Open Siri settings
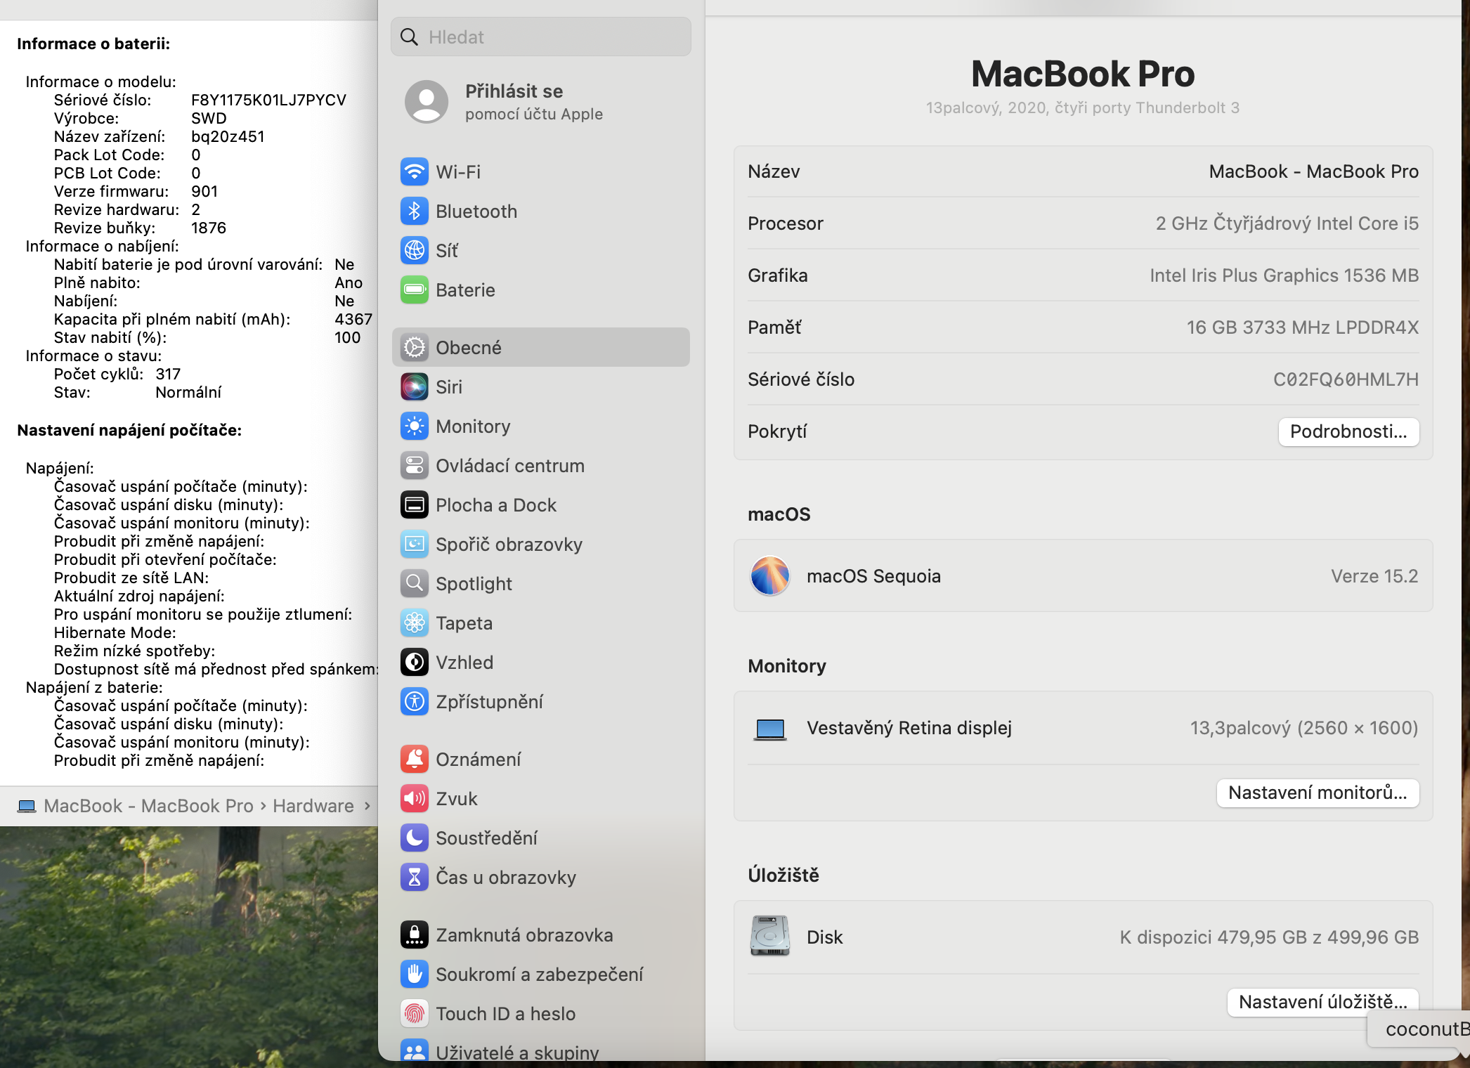This screenshot has height=1068, width=1470. click(x=448, y=387)
